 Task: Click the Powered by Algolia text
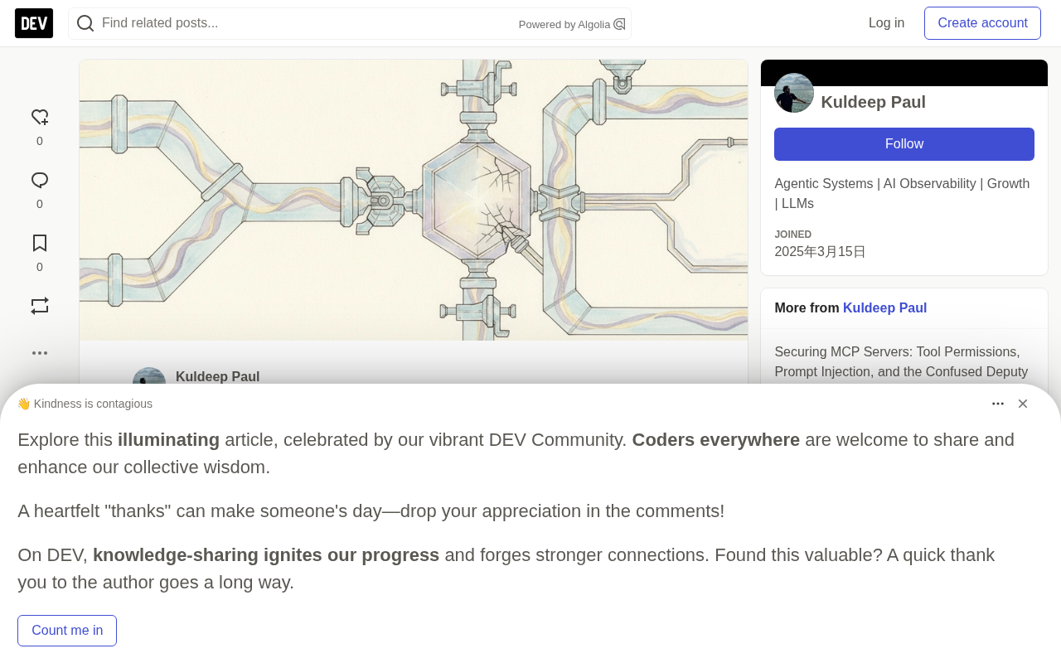click(x=564, y=25)
